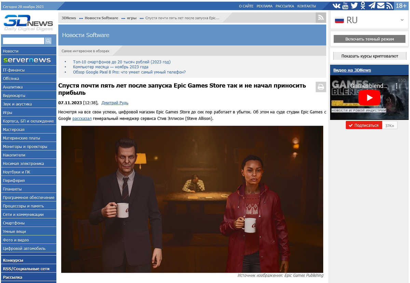Select IT-финансы in sidebar

coord(28,70)
